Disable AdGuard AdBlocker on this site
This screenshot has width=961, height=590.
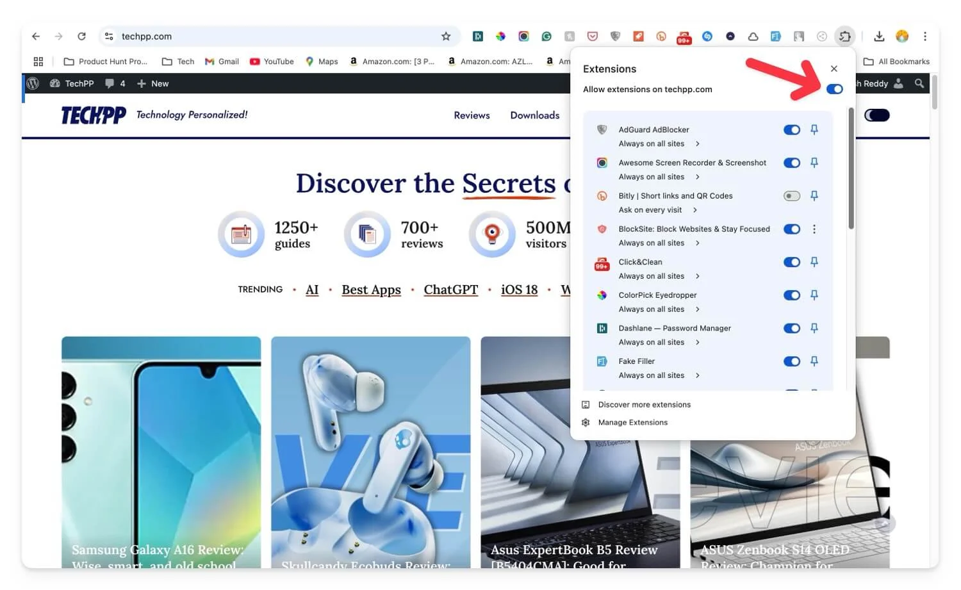792,129
